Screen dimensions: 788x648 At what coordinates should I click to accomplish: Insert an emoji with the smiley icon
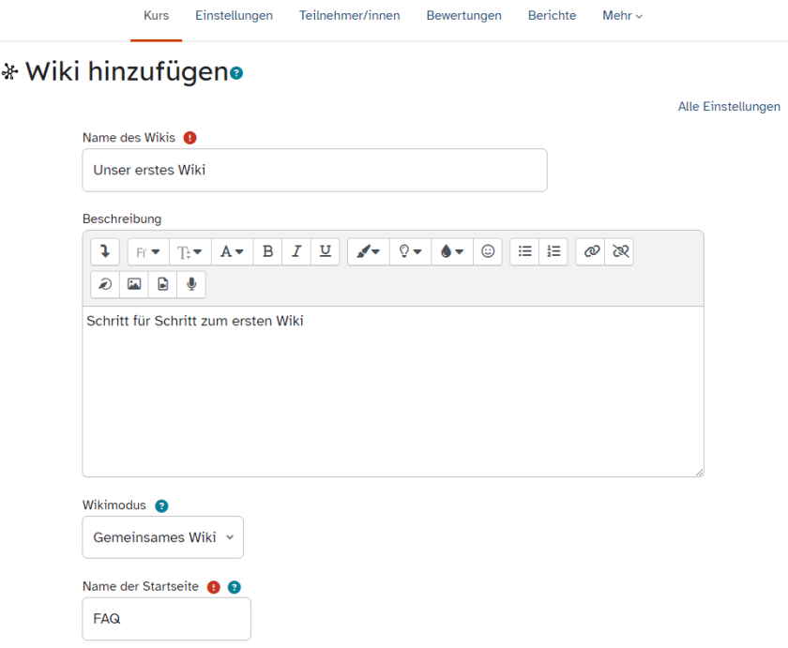click(x=488, y=251)
